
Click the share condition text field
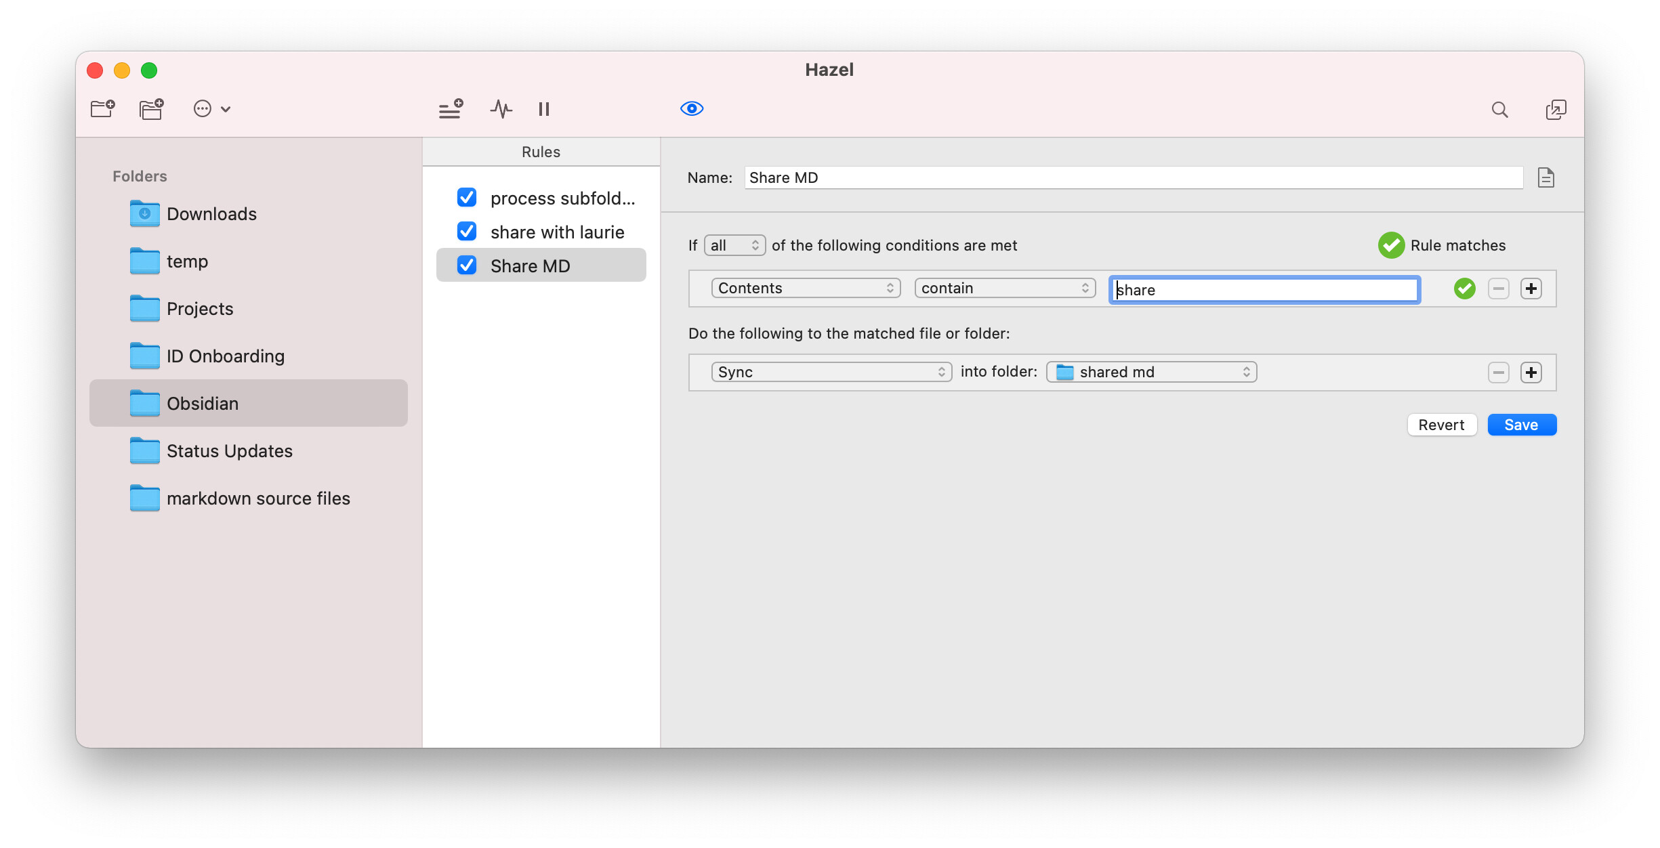1264,290
